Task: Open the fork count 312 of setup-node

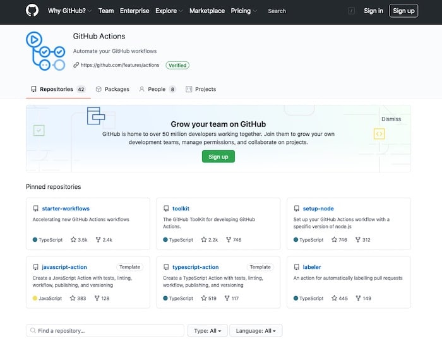Action: pos(363,239)
